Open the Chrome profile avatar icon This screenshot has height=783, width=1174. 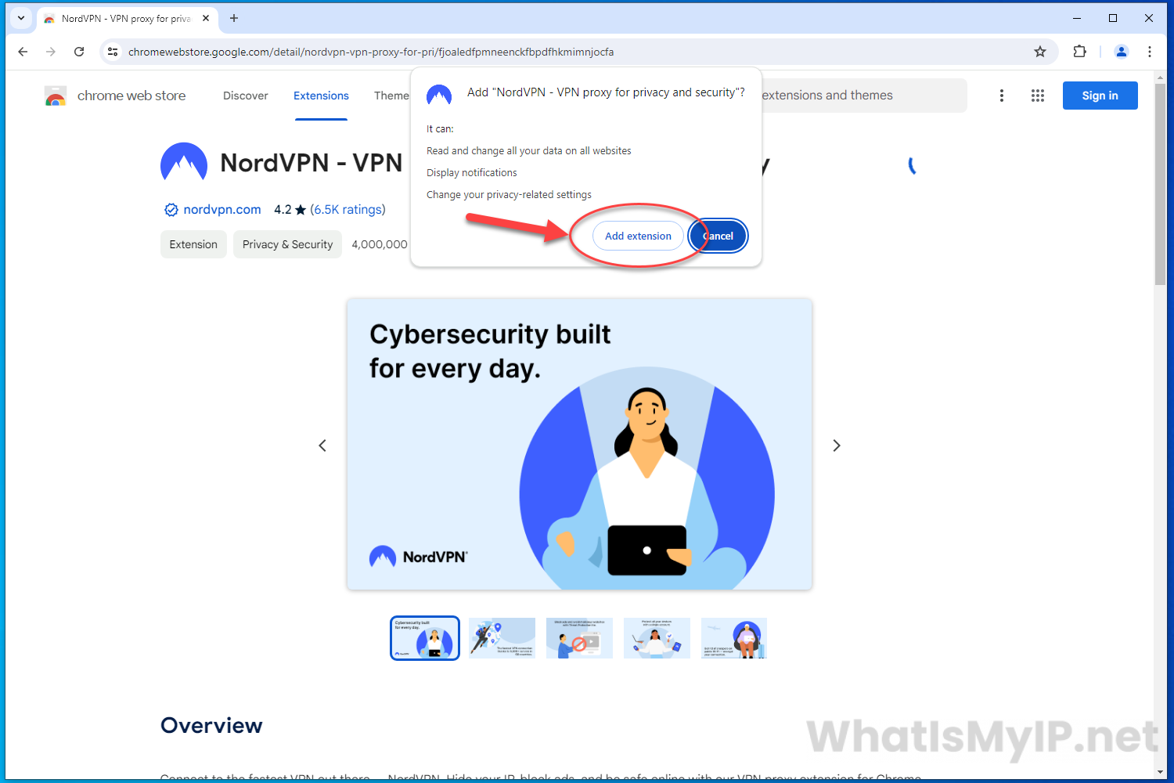[x=1122, y=52]
